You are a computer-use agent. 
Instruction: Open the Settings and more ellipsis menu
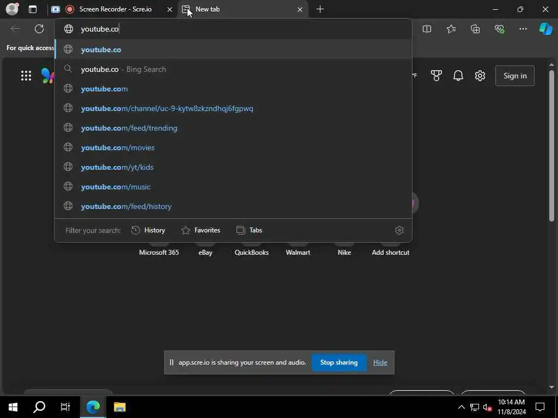pos(523,29)
